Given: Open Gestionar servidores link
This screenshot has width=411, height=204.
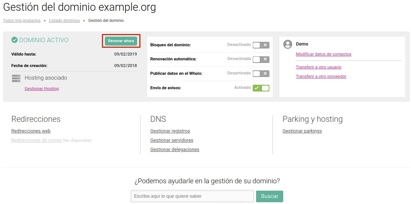Looking at the screenshot, I should tap(172, 140).
